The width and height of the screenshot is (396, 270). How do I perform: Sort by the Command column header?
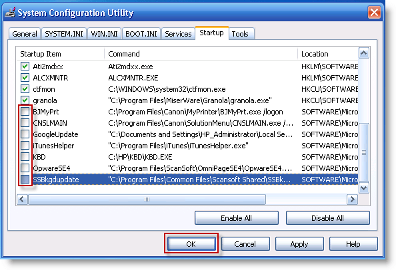[201, 54]
